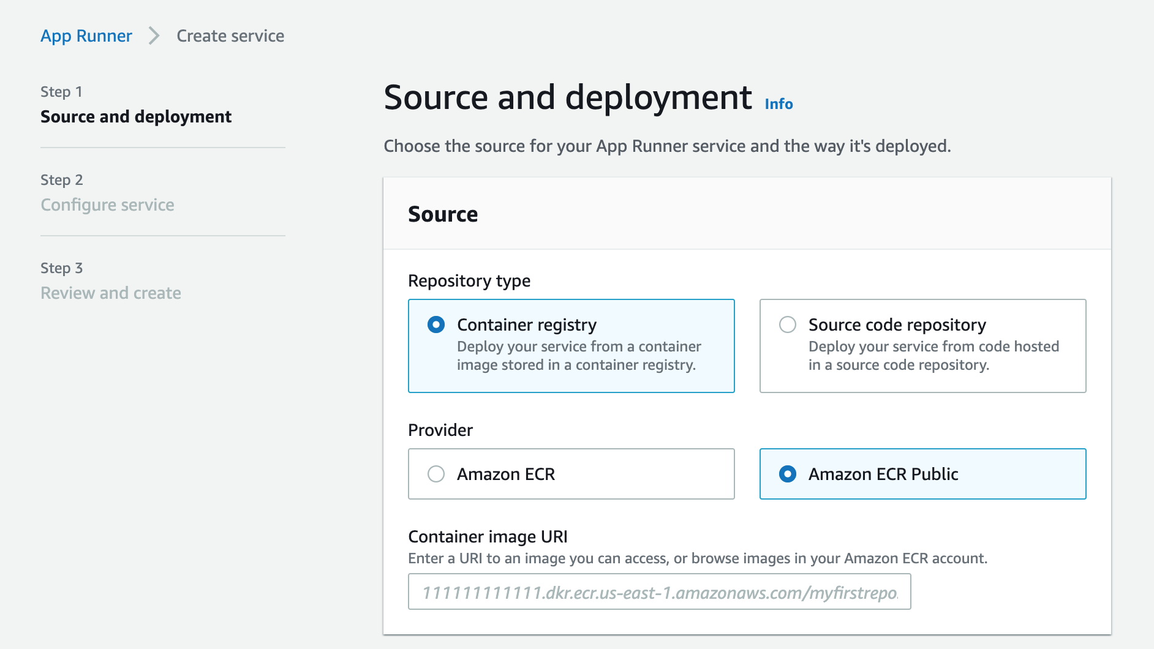1154x649 pixels.
Task: Go to Step 3 Review and create
Action: (x=111, y=293)
